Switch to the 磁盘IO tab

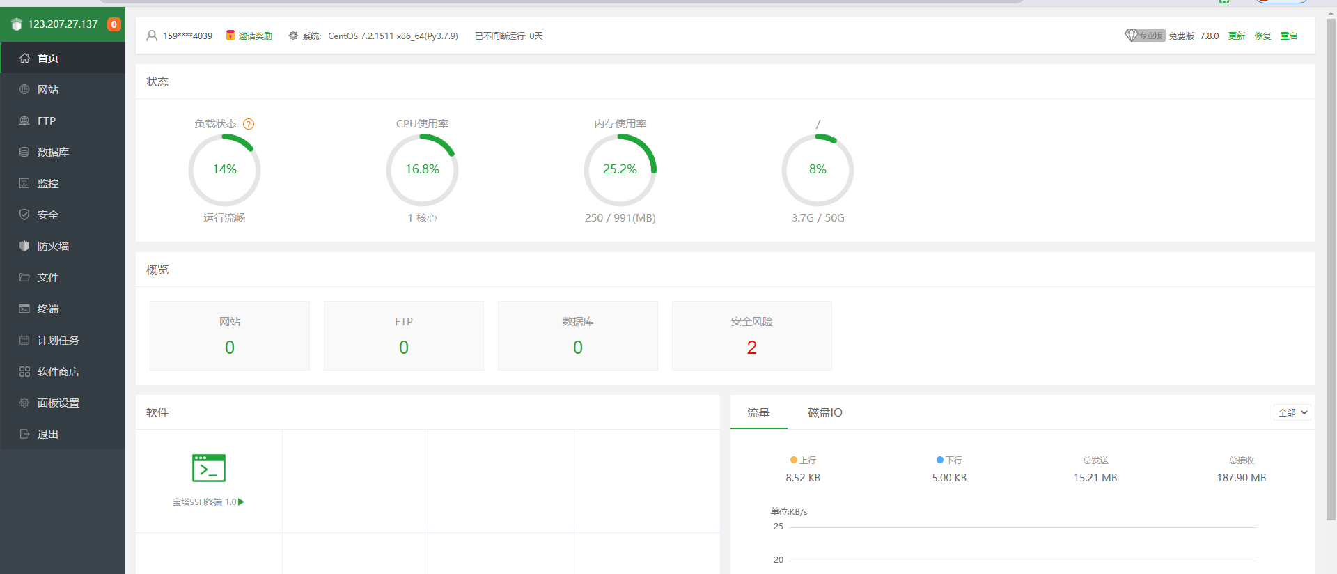(x=825, y=412)
